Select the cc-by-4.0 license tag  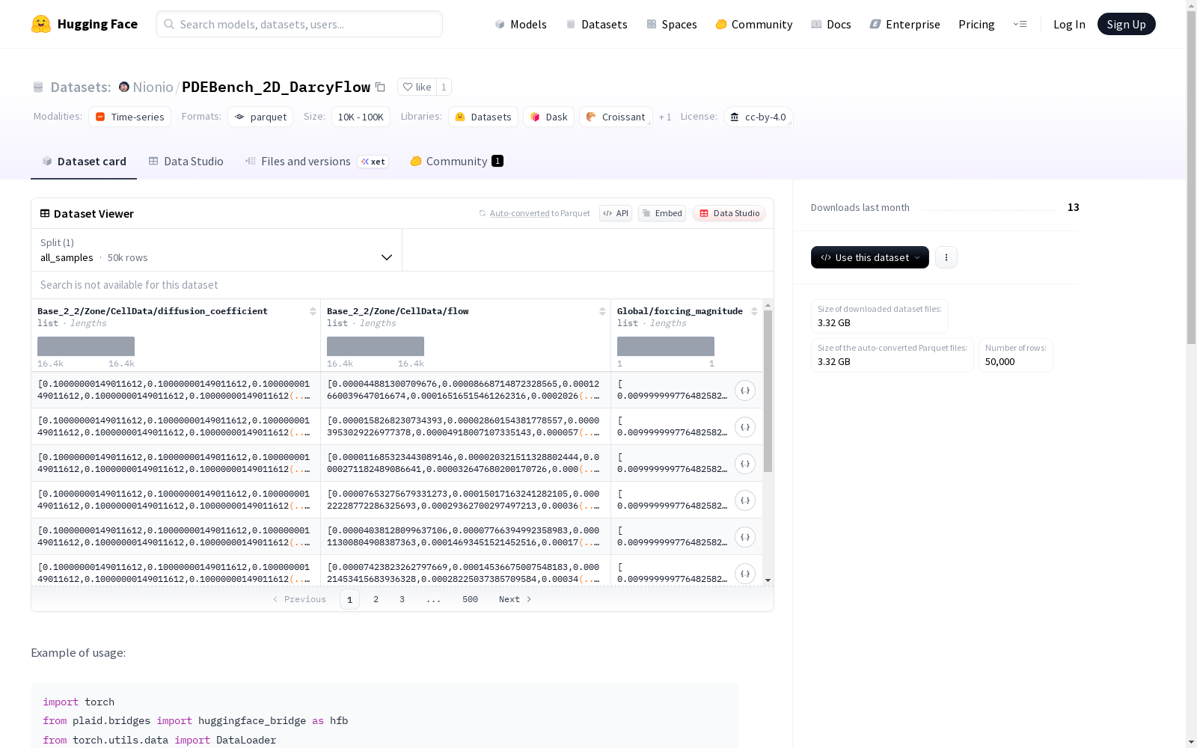759,117
